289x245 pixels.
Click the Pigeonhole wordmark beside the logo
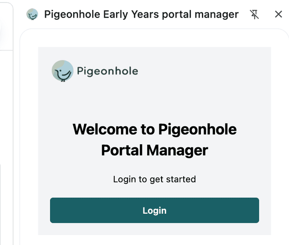coord(107,71)
